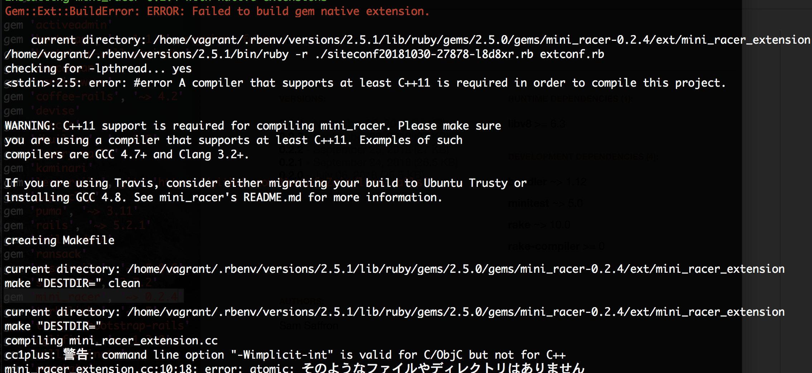The width and height of the screenshot is (812, 373).
Task: Click "yes" after the lpthread check
Action: tap(182, 69)
